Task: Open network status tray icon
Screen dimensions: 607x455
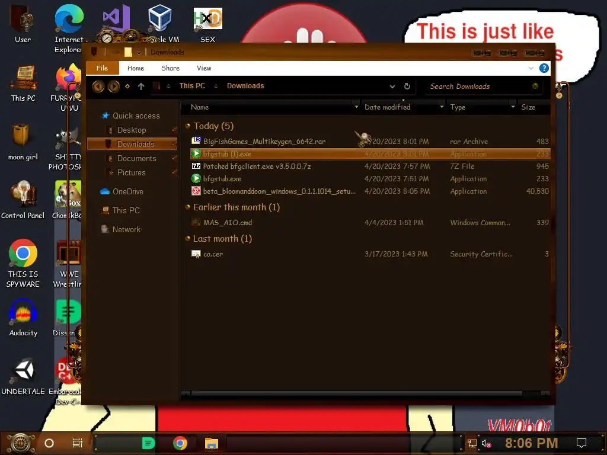Action: click(x=472, y=443)
